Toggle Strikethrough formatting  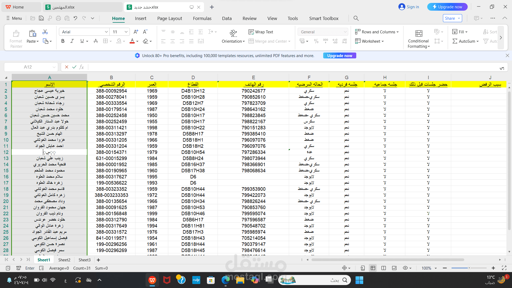96,41
